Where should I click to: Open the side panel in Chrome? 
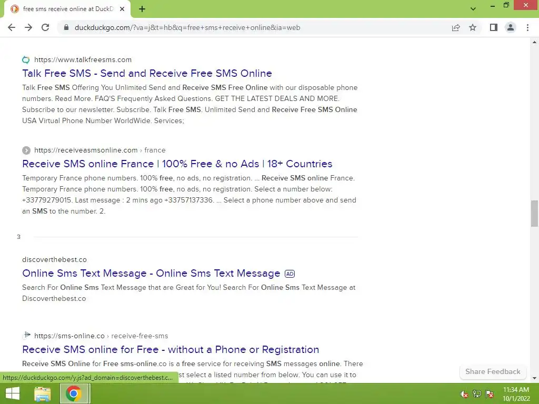[494, 27]
